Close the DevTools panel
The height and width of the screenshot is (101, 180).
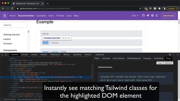(178, 55)
